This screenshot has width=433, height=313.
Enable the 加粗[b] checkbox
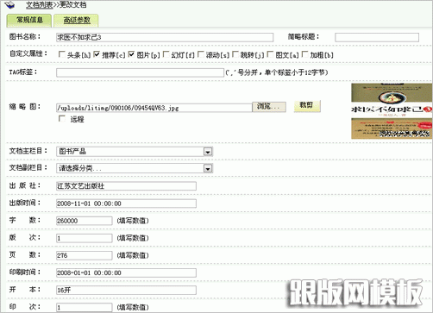coord(304,54)
